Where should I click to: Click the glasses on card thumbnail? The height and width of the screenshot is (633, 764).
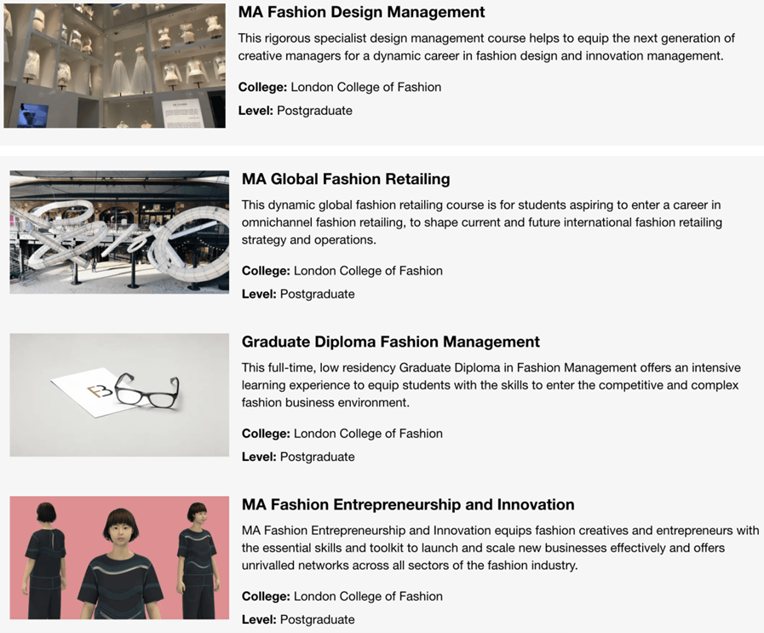pyautogui.click(x=119, y=394)
